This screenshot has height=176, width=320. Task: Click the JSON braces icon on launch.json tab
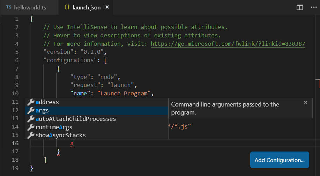pos(67,7)
